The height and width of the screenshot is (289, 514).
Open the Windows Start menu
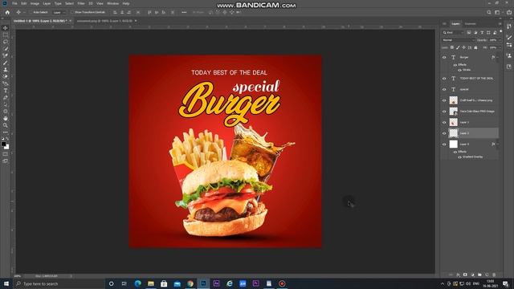point(6,283)
